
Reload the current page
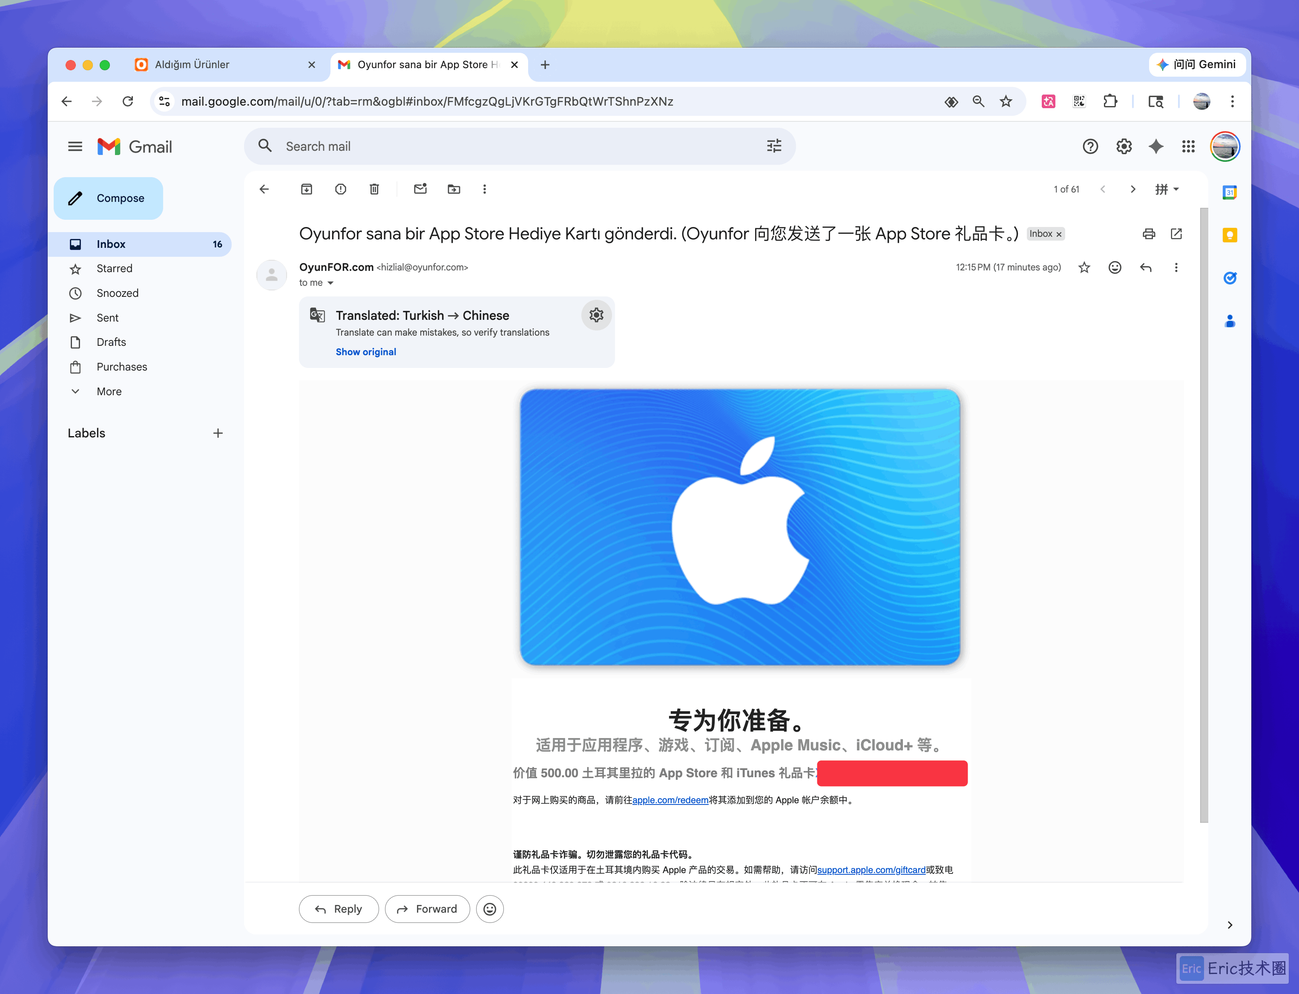pos(128,102)
